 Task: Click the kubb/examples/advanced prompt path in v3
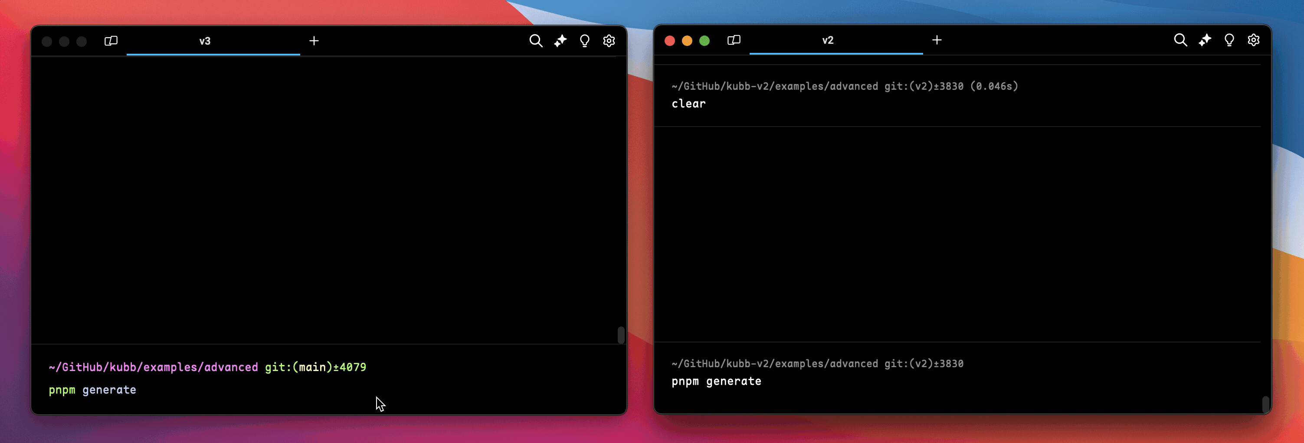pos(154,367)
